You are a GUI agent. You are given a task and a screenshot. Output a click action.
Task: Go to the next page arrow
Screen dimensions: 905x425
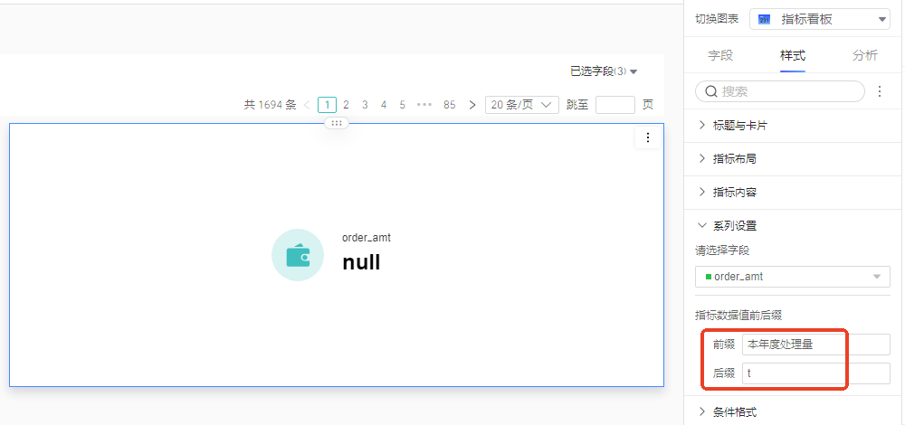472,105
